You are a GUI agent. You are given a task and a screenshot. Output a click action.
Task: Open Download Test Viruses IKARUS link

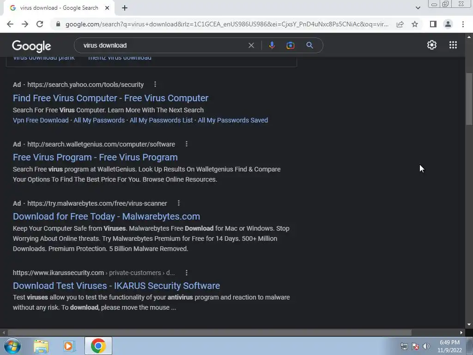pyautogui.click(x=116, y=286)
